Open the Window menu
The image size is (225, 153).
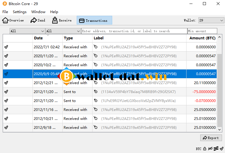pos(38,12)
